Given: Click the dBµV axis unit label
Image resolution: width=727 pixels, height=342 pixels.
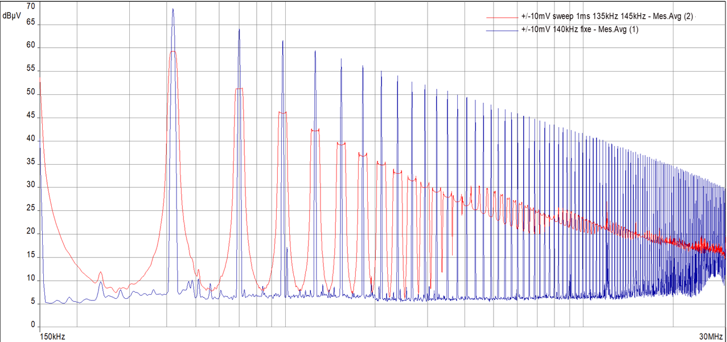Looking at the screenshot, I should (12, 16).
